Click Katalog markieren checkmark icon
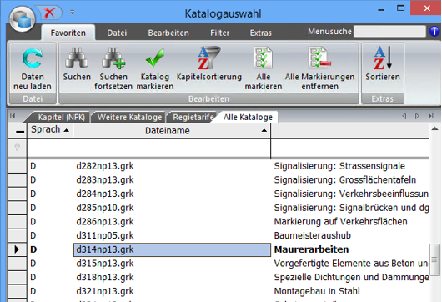Viewport: 442px width, 302px height. 155,58
